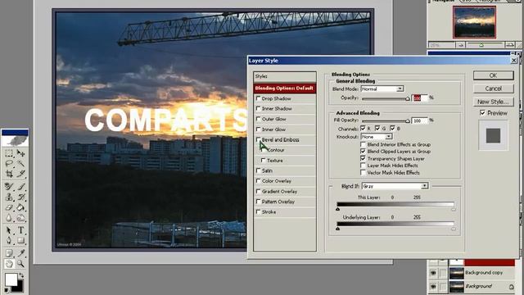
Task: Click Cancel in Layer Style dialog
Action: pos(493,88)
